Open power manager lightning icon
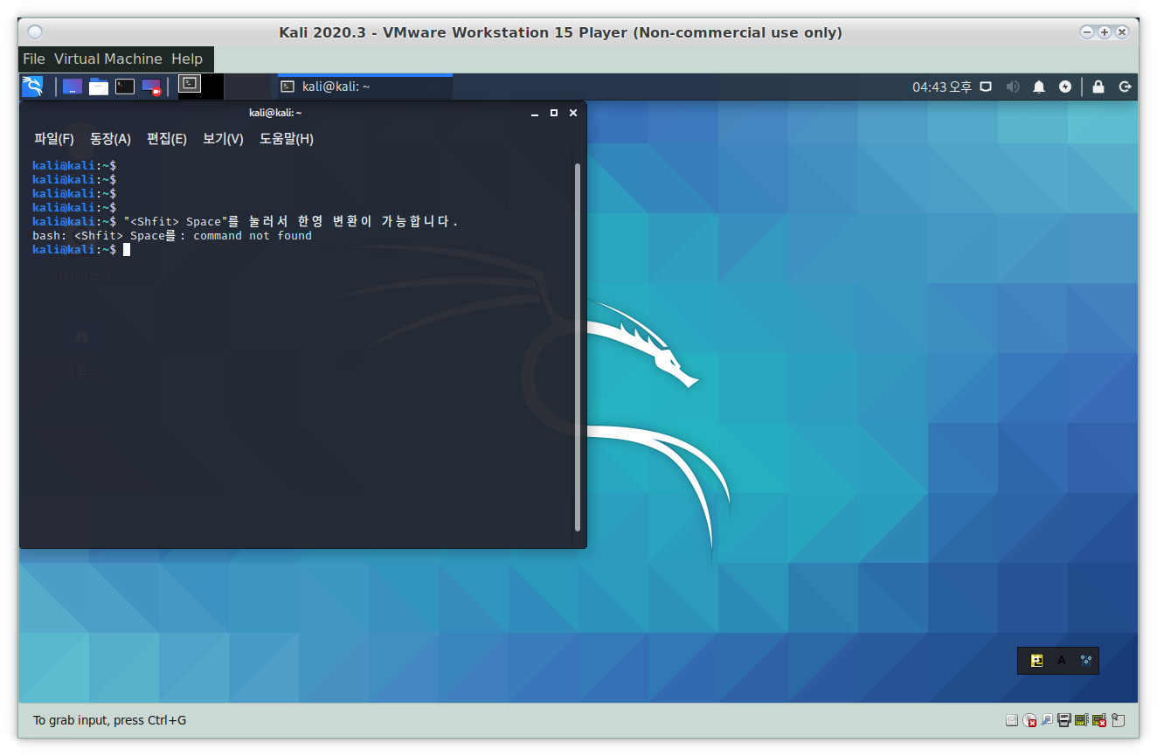This screenshot has height=756, width=1157. tap(1065, 87)
